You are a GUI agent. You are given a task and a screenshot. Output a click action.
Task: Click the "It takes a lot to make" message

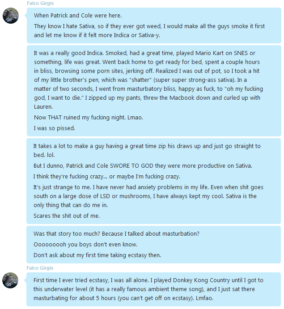(147, 150)
